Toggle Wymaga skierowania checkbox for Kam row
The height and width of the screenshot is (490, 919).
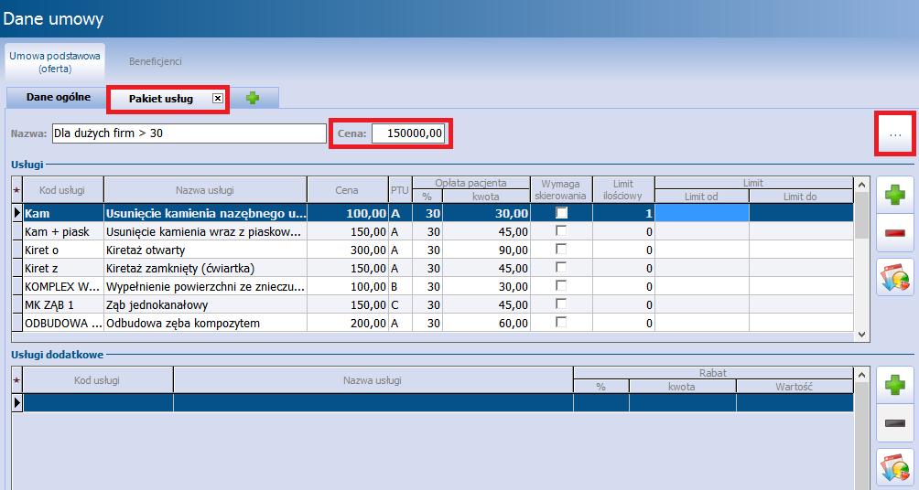(561, 212)
